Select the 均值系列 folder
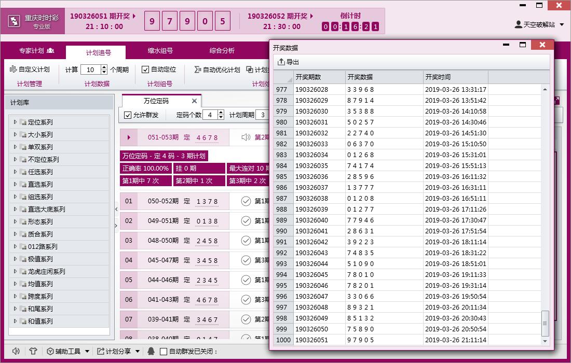This screenshot has height=363, width=571. (36, 284)
